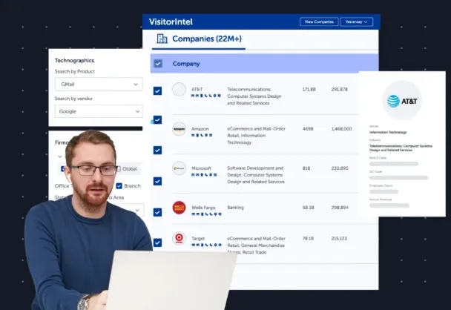Click Wells Fargo's 298,894 employee count
Screen dimensions: 451x310
coord(340,208)
